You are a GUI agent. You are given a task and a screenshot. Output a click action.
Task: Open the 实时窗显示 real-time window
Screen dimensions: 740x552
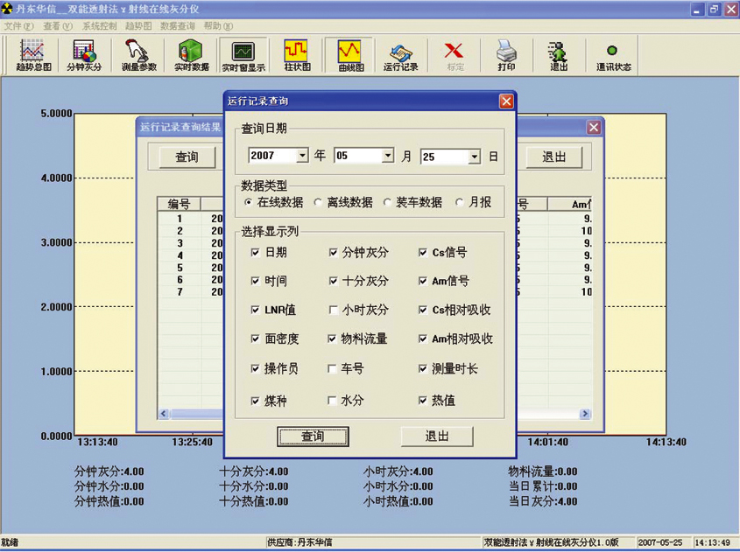[243, 56]
